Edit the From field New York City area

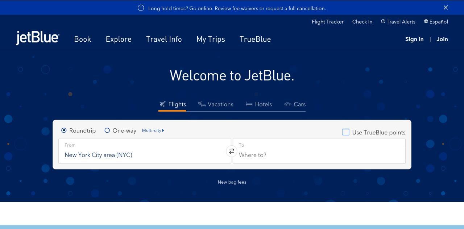point(145,151)
